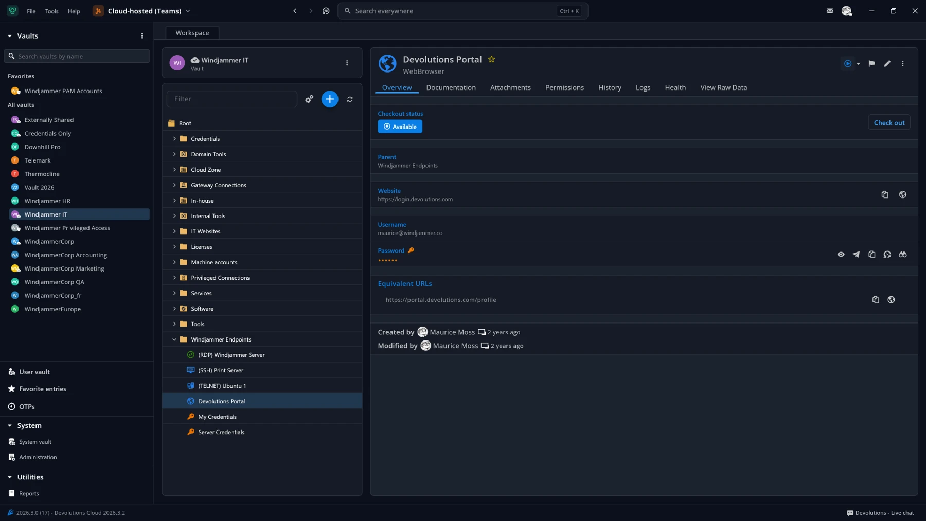Open Windjammer IT vault options menu

coord(347,63)
